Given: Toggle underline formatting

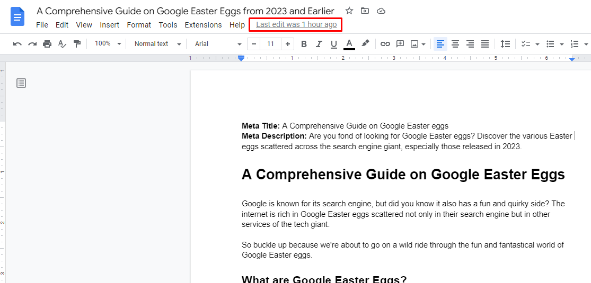Looking at the screenshot, I should (x=333, y=44).
